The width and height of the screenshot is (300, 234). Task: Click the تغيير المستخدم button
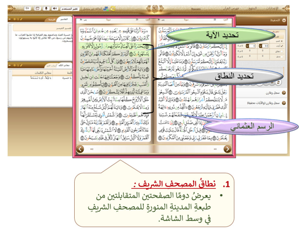point(70,9)
